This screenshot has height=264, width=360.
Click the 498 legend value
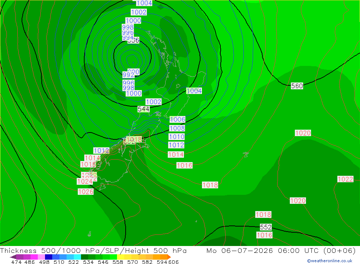(44, 262)
